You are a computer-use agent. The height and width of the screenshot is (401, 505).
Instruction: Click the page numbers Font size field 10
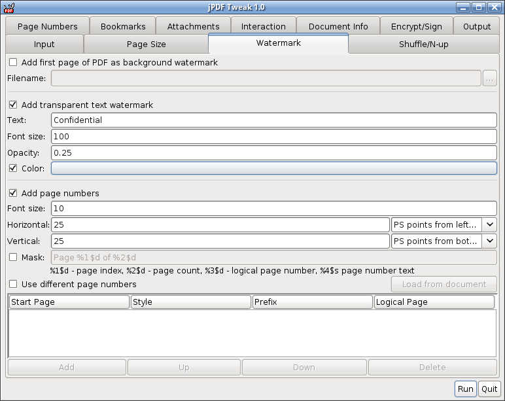[274, 209]
